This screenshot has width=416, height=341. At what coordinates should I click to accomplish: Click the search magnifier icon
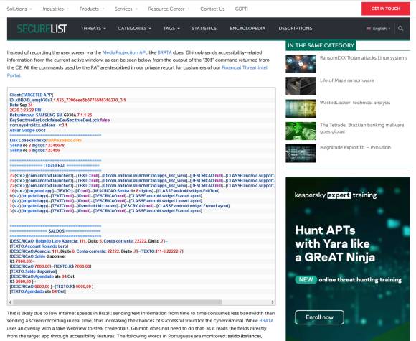point(400,29)
